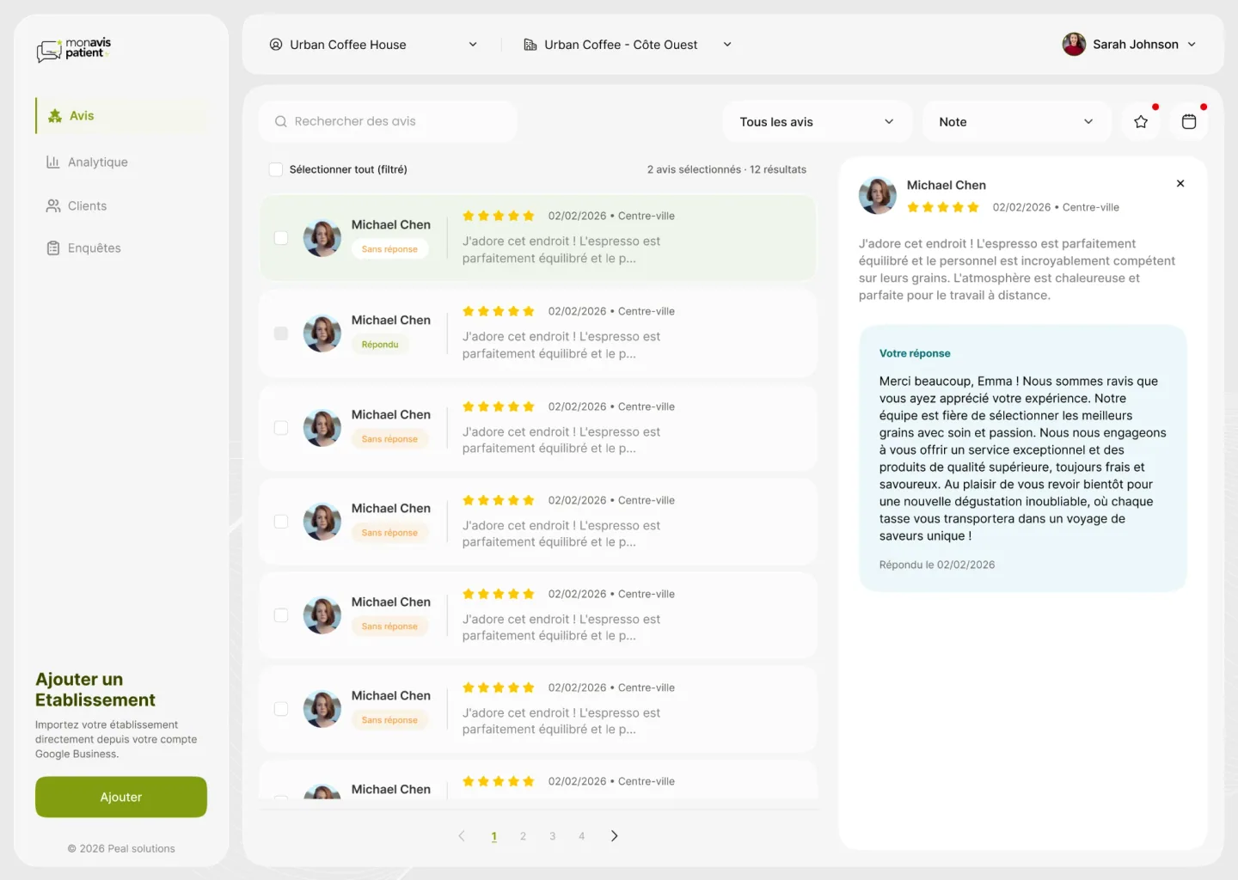Click the 2 avis sélectionnés · 12 résultats text
The width and height of the screenshot is (1238, 880).
click(x=726, y=169)
